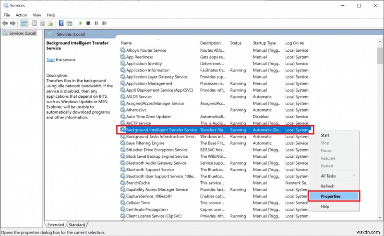Expand All Tasks submenu in context menu

tap(334, 176)
